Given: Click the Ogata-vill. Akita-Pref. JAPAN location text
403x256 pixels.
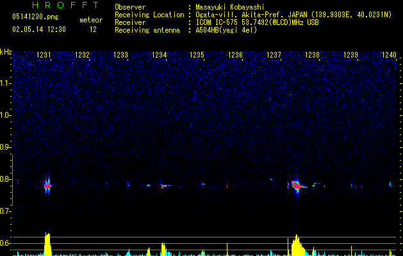Looking at the screenshot, I should (x=293, y=15).
